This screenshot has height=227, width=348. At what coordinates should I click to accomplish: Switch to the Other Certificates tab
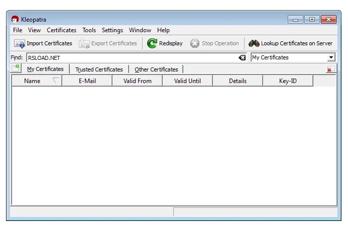click(156, 69)
